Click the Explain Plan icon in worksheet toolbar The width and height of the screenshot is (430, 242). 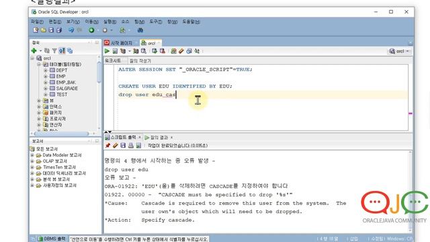tap(123, 51)
